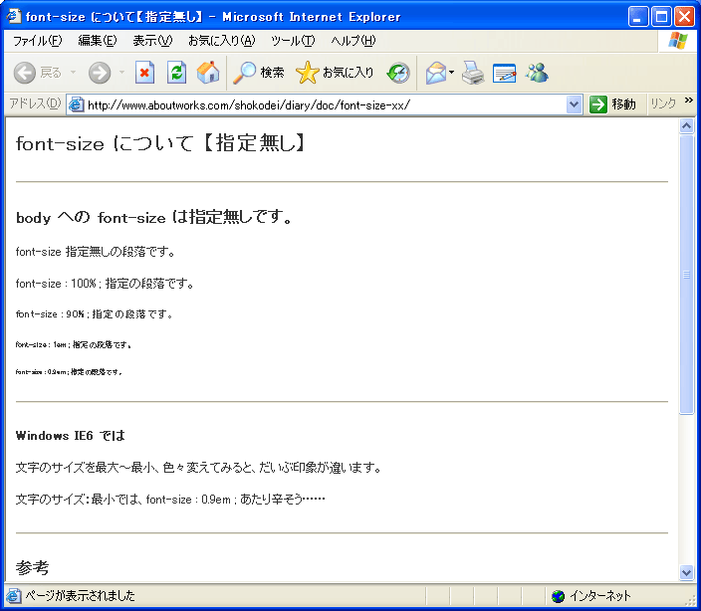Click inside the address bar URL field

click(319, 104)
